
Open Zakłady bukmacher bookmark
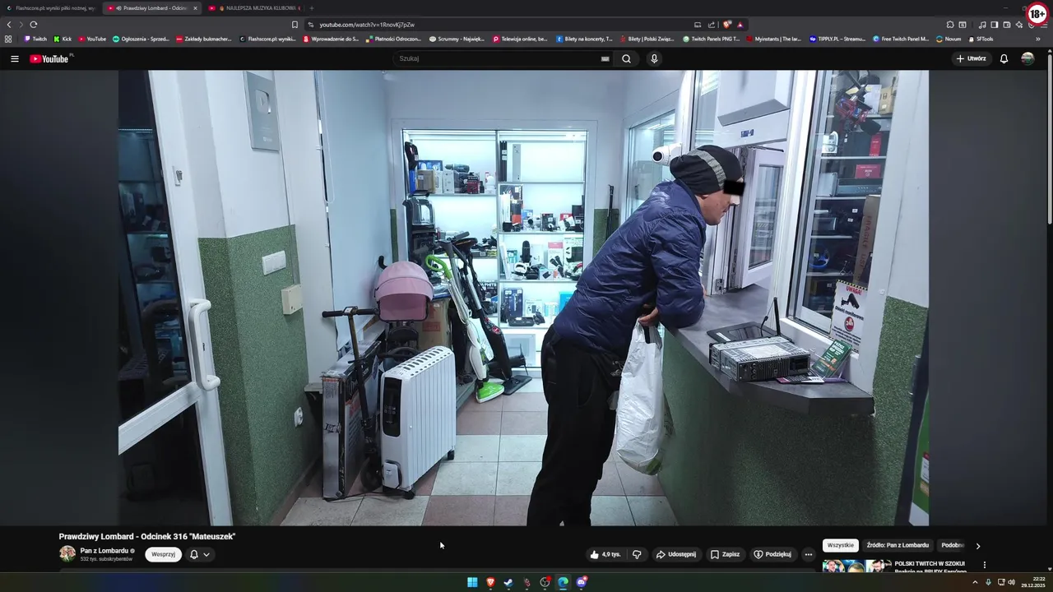(204, 39)
